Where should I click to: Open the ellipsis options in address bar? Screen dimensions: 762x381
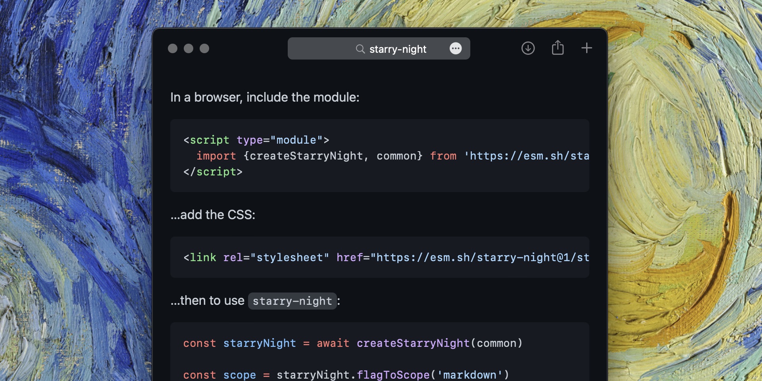(456, 48)
